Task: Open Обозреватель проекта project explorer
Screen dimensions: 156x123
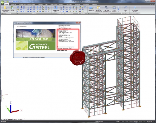Action: coord(5,9)
